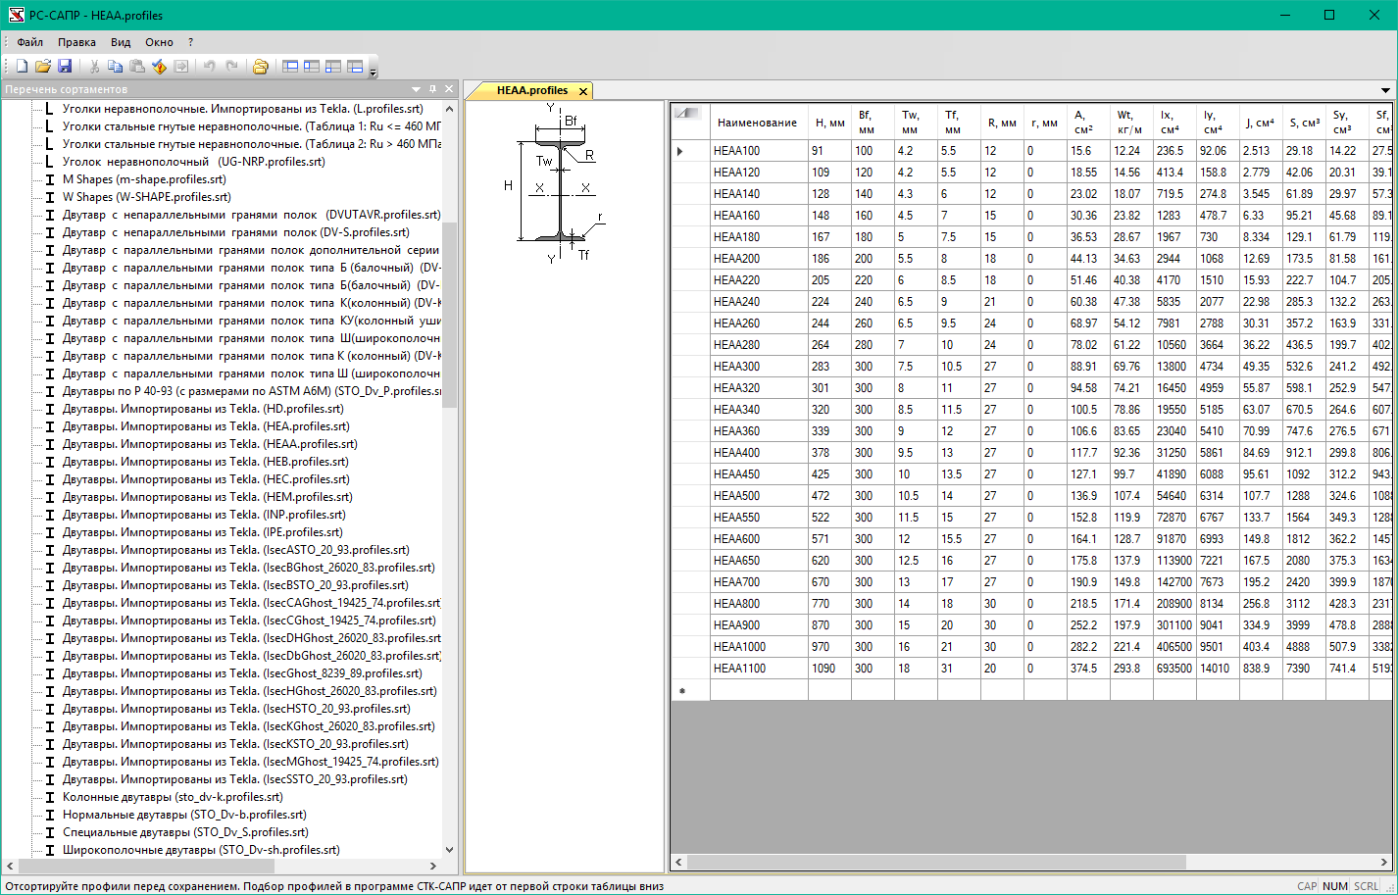Click the stacked yellow folders toolbar icon

(261, 67)
